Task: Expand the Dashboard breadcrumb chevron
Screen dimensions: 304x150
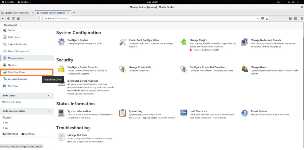Action: click(20, 25)
